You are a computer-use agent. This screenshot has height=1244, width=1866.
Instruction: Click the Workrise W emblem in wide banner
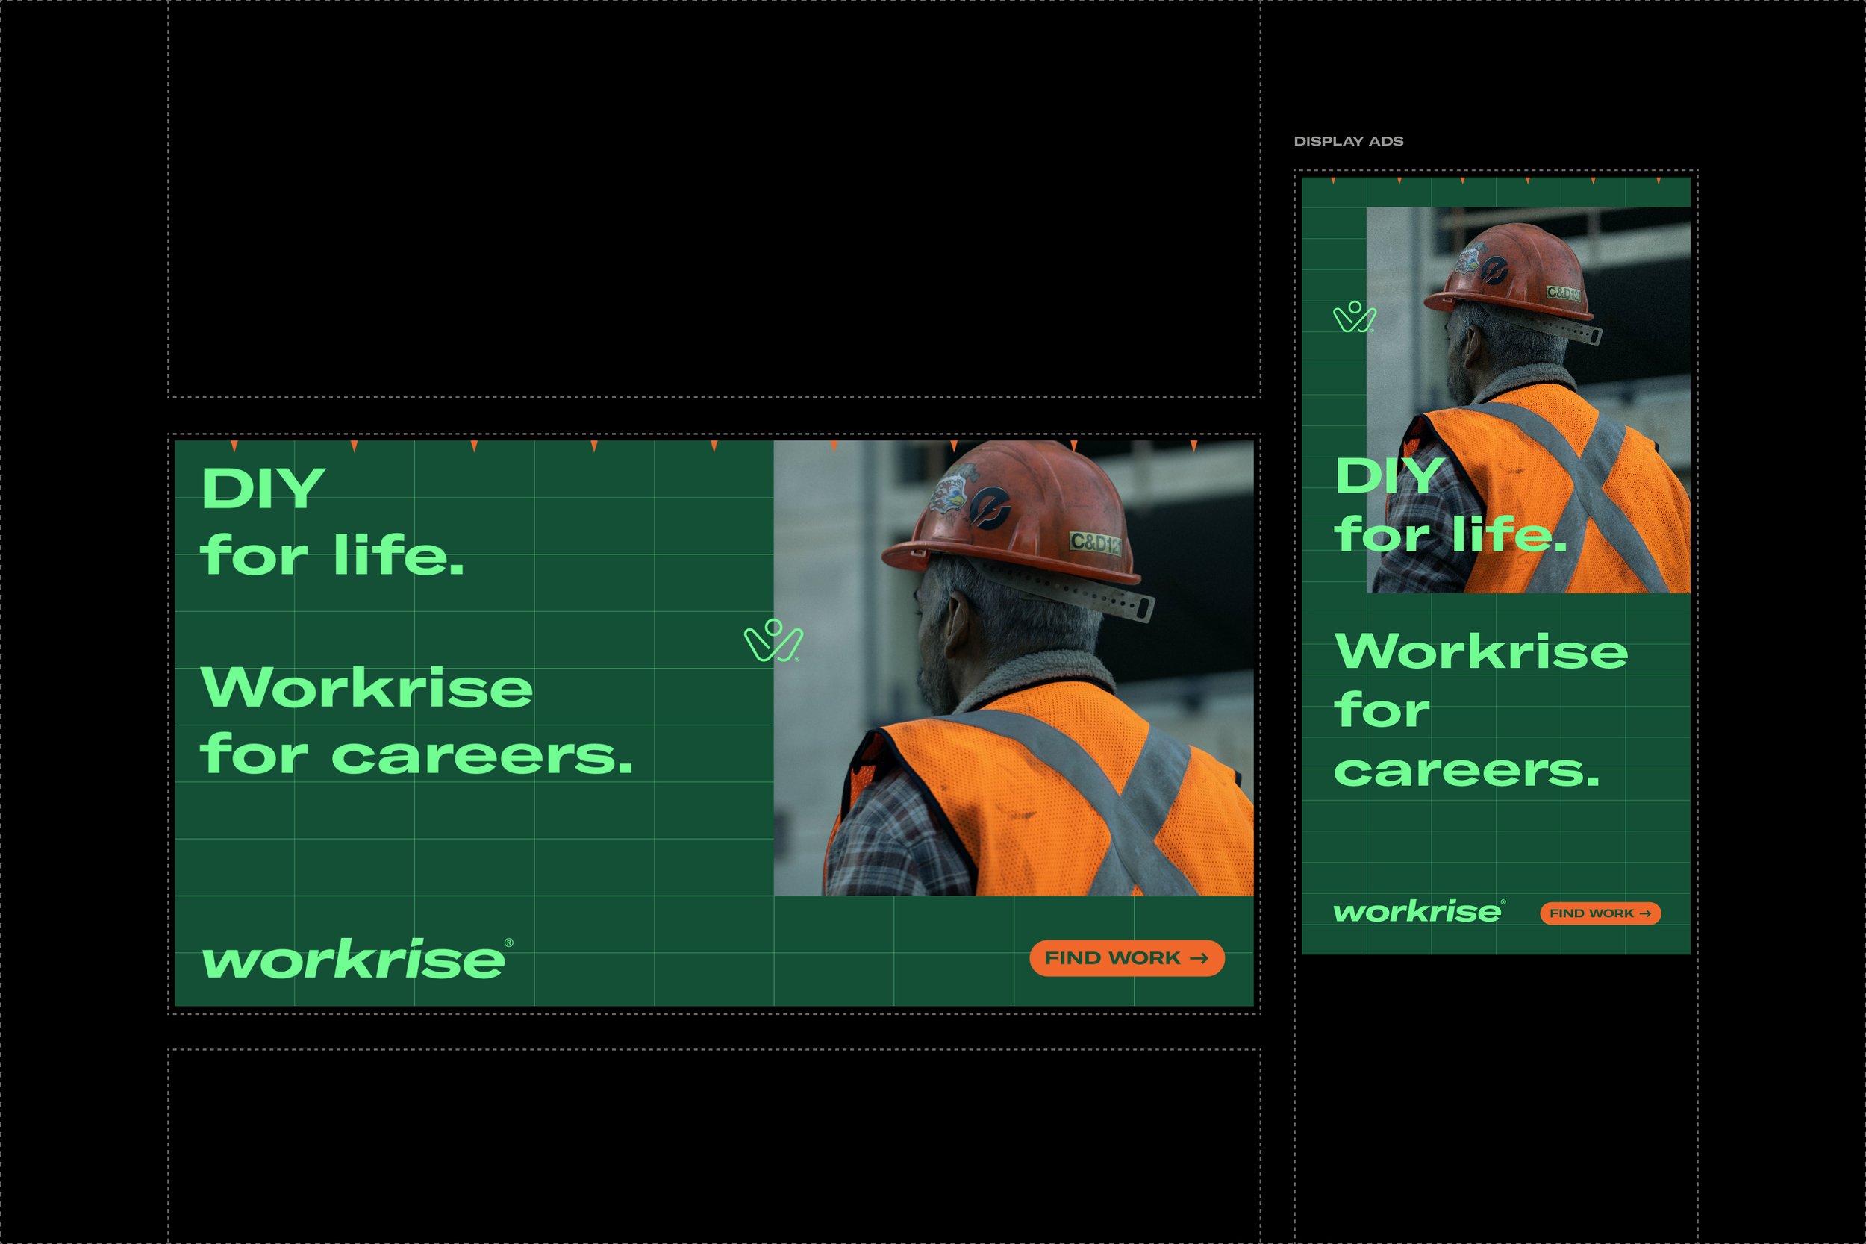[773, 640]
